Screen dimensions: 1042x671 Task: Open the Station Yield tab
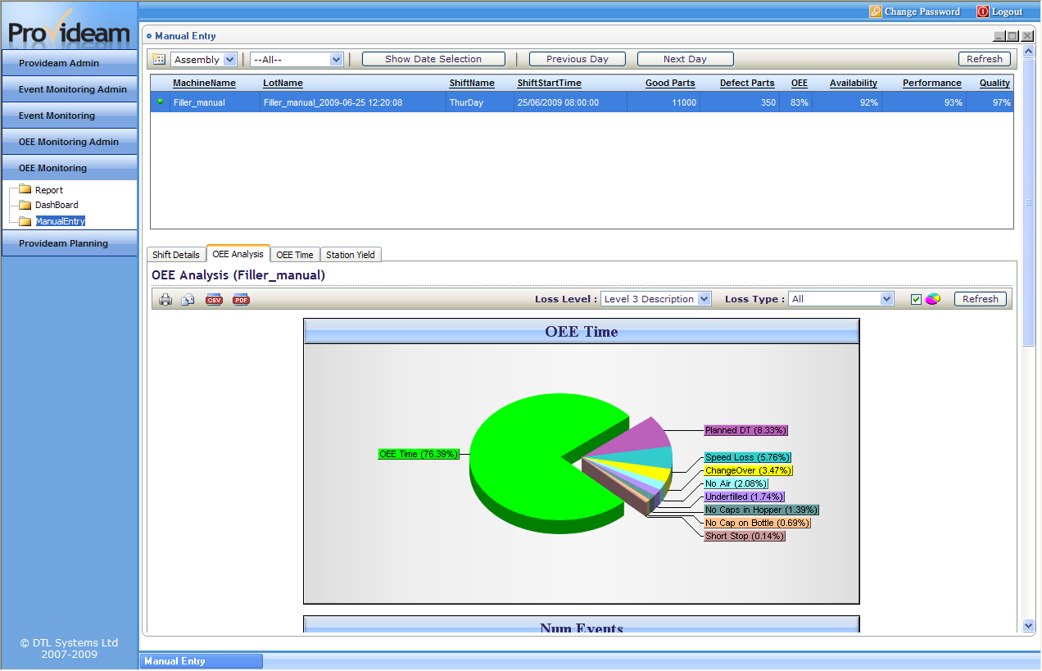point(351,255)
